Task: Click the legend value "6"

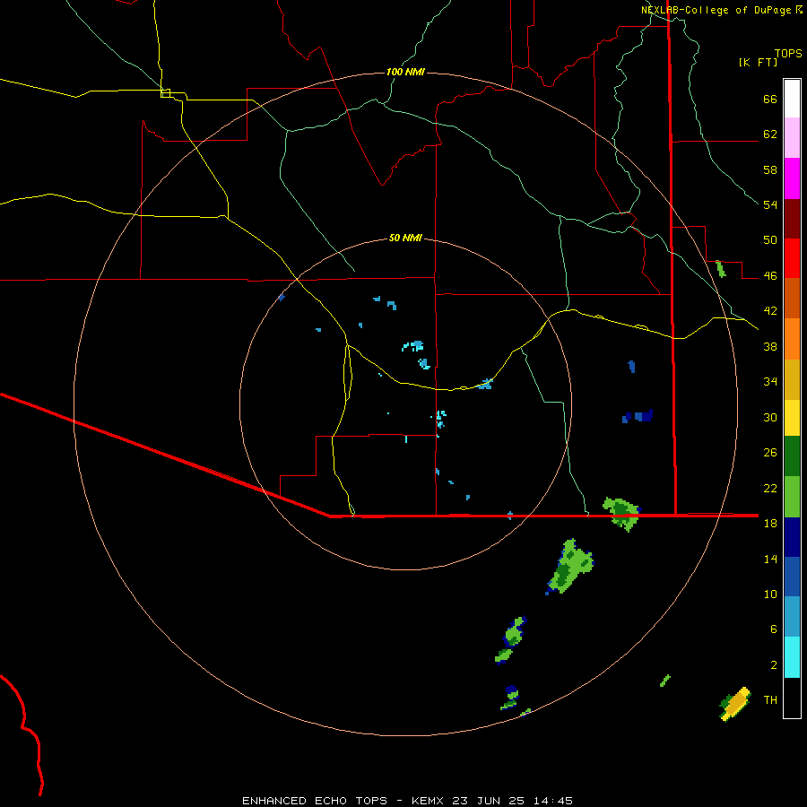Action: pos(774,629)
